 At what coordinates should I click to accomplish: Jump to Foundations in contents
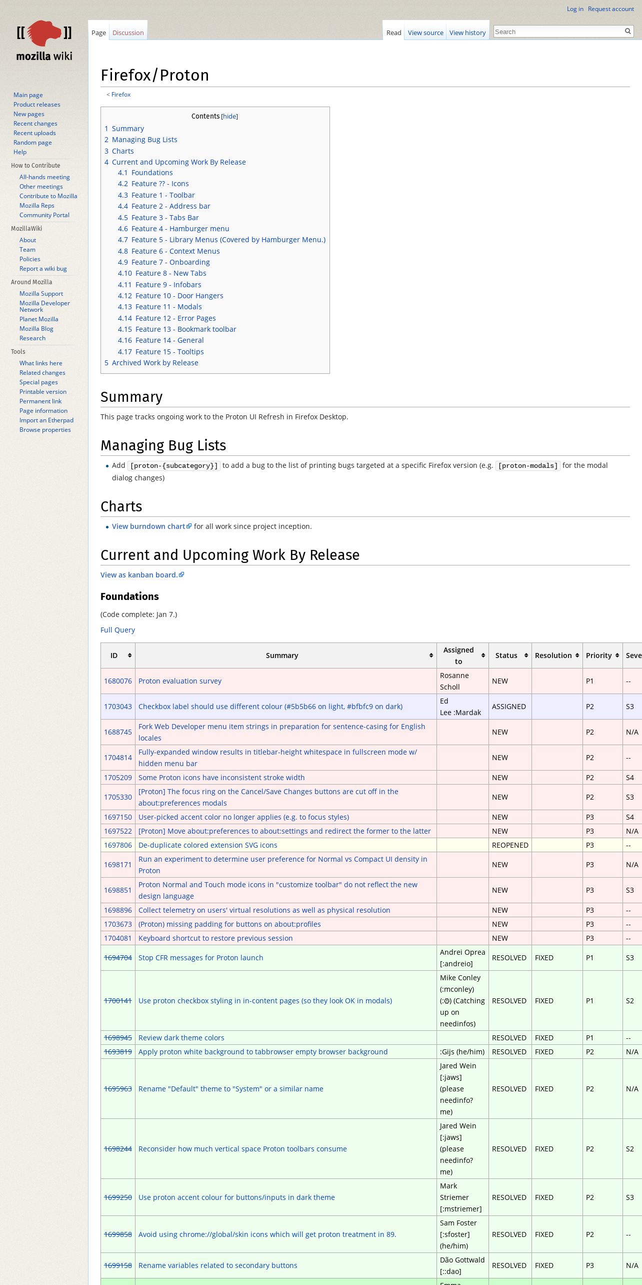pos(145,173)
